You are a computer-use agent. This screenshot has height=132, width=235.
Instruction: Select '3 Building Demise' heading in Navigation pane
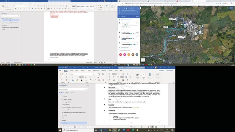[x=65, y=105]
